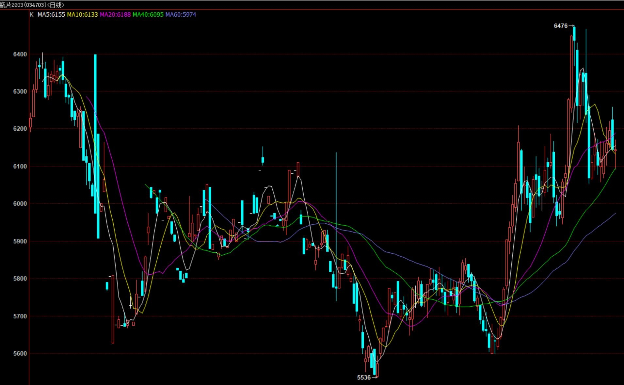
Task: Click the 5600 price axis label
Action: pos(20,353)
